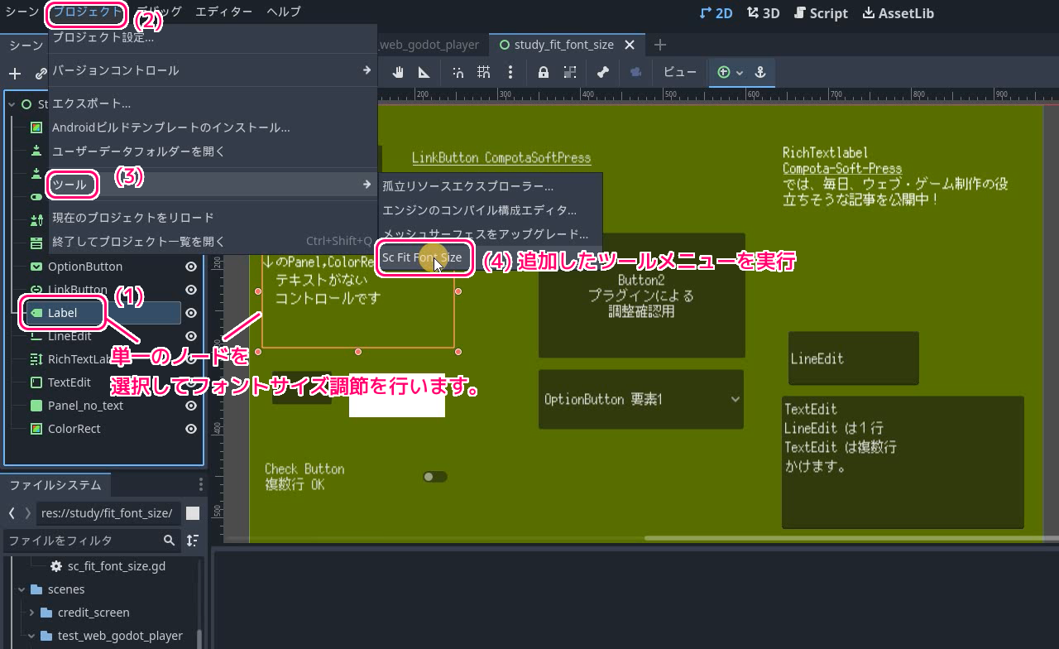Image resolution: width=1059 pixels, height=649 pixels.
Task: Open 孤立リソースエクスプローラー... tool
Action: pyautogui.click(x=491, y=186)
